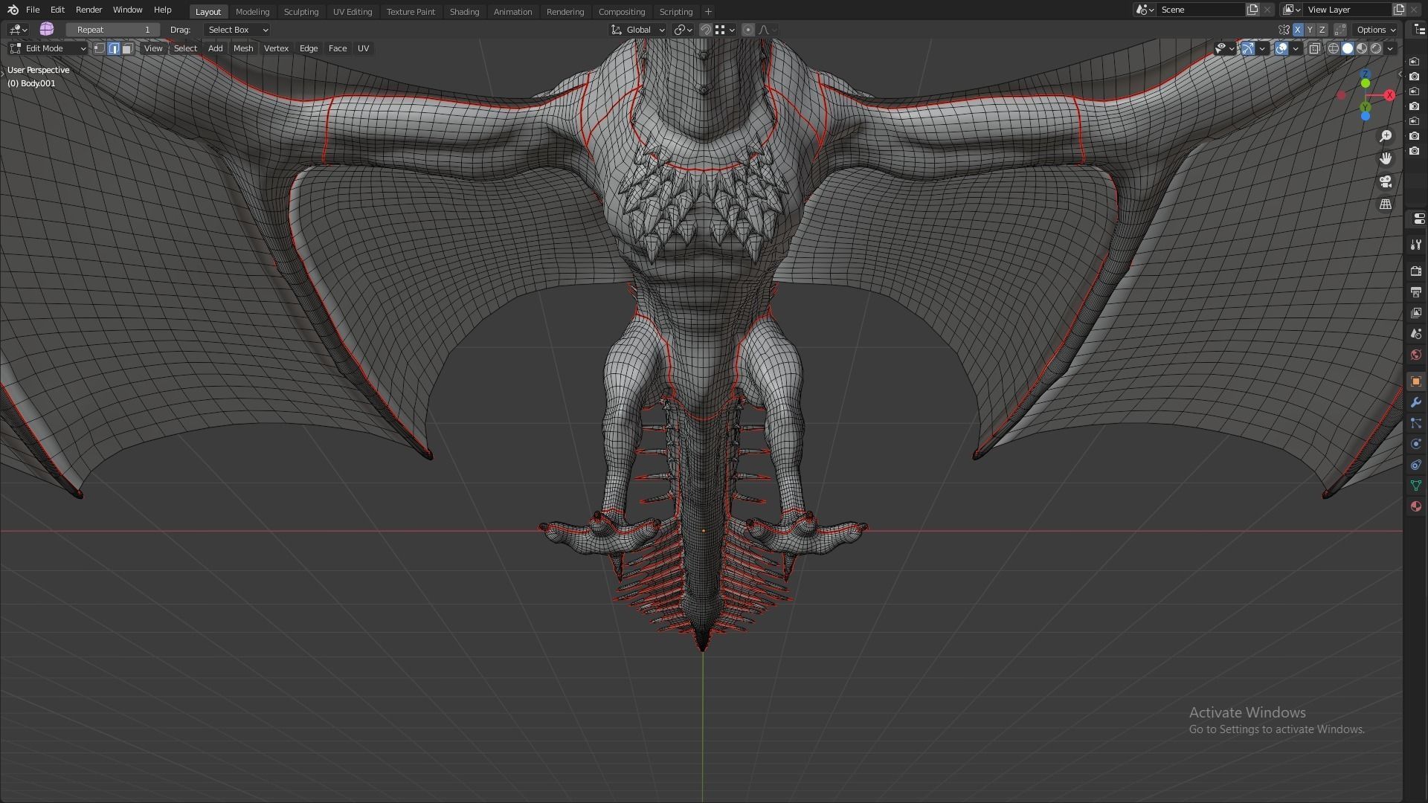Open the Tool properties tab
1428x803 pixels.
pos(1416,245)
